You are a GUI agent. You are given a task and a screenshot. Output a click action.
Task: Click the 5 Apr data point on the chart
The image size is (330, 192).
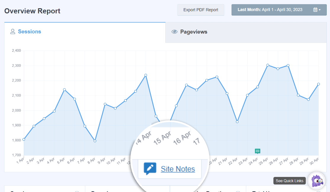pyautogui.click(x=64, y=89)
